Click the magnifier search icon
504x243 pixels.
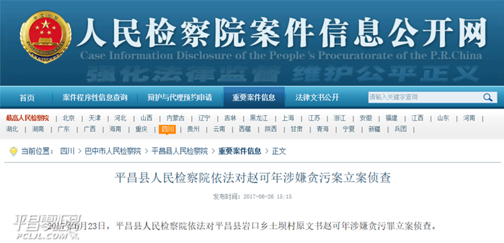click(x=488, y=97)
